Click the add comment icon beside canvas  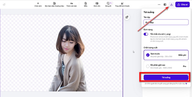[127, 17]
